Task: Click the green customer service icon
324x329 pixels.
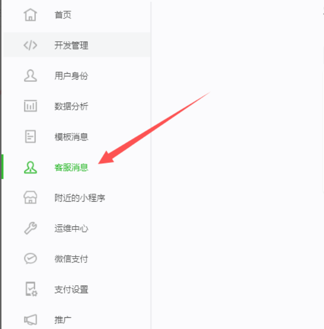Action: (31, 167)
